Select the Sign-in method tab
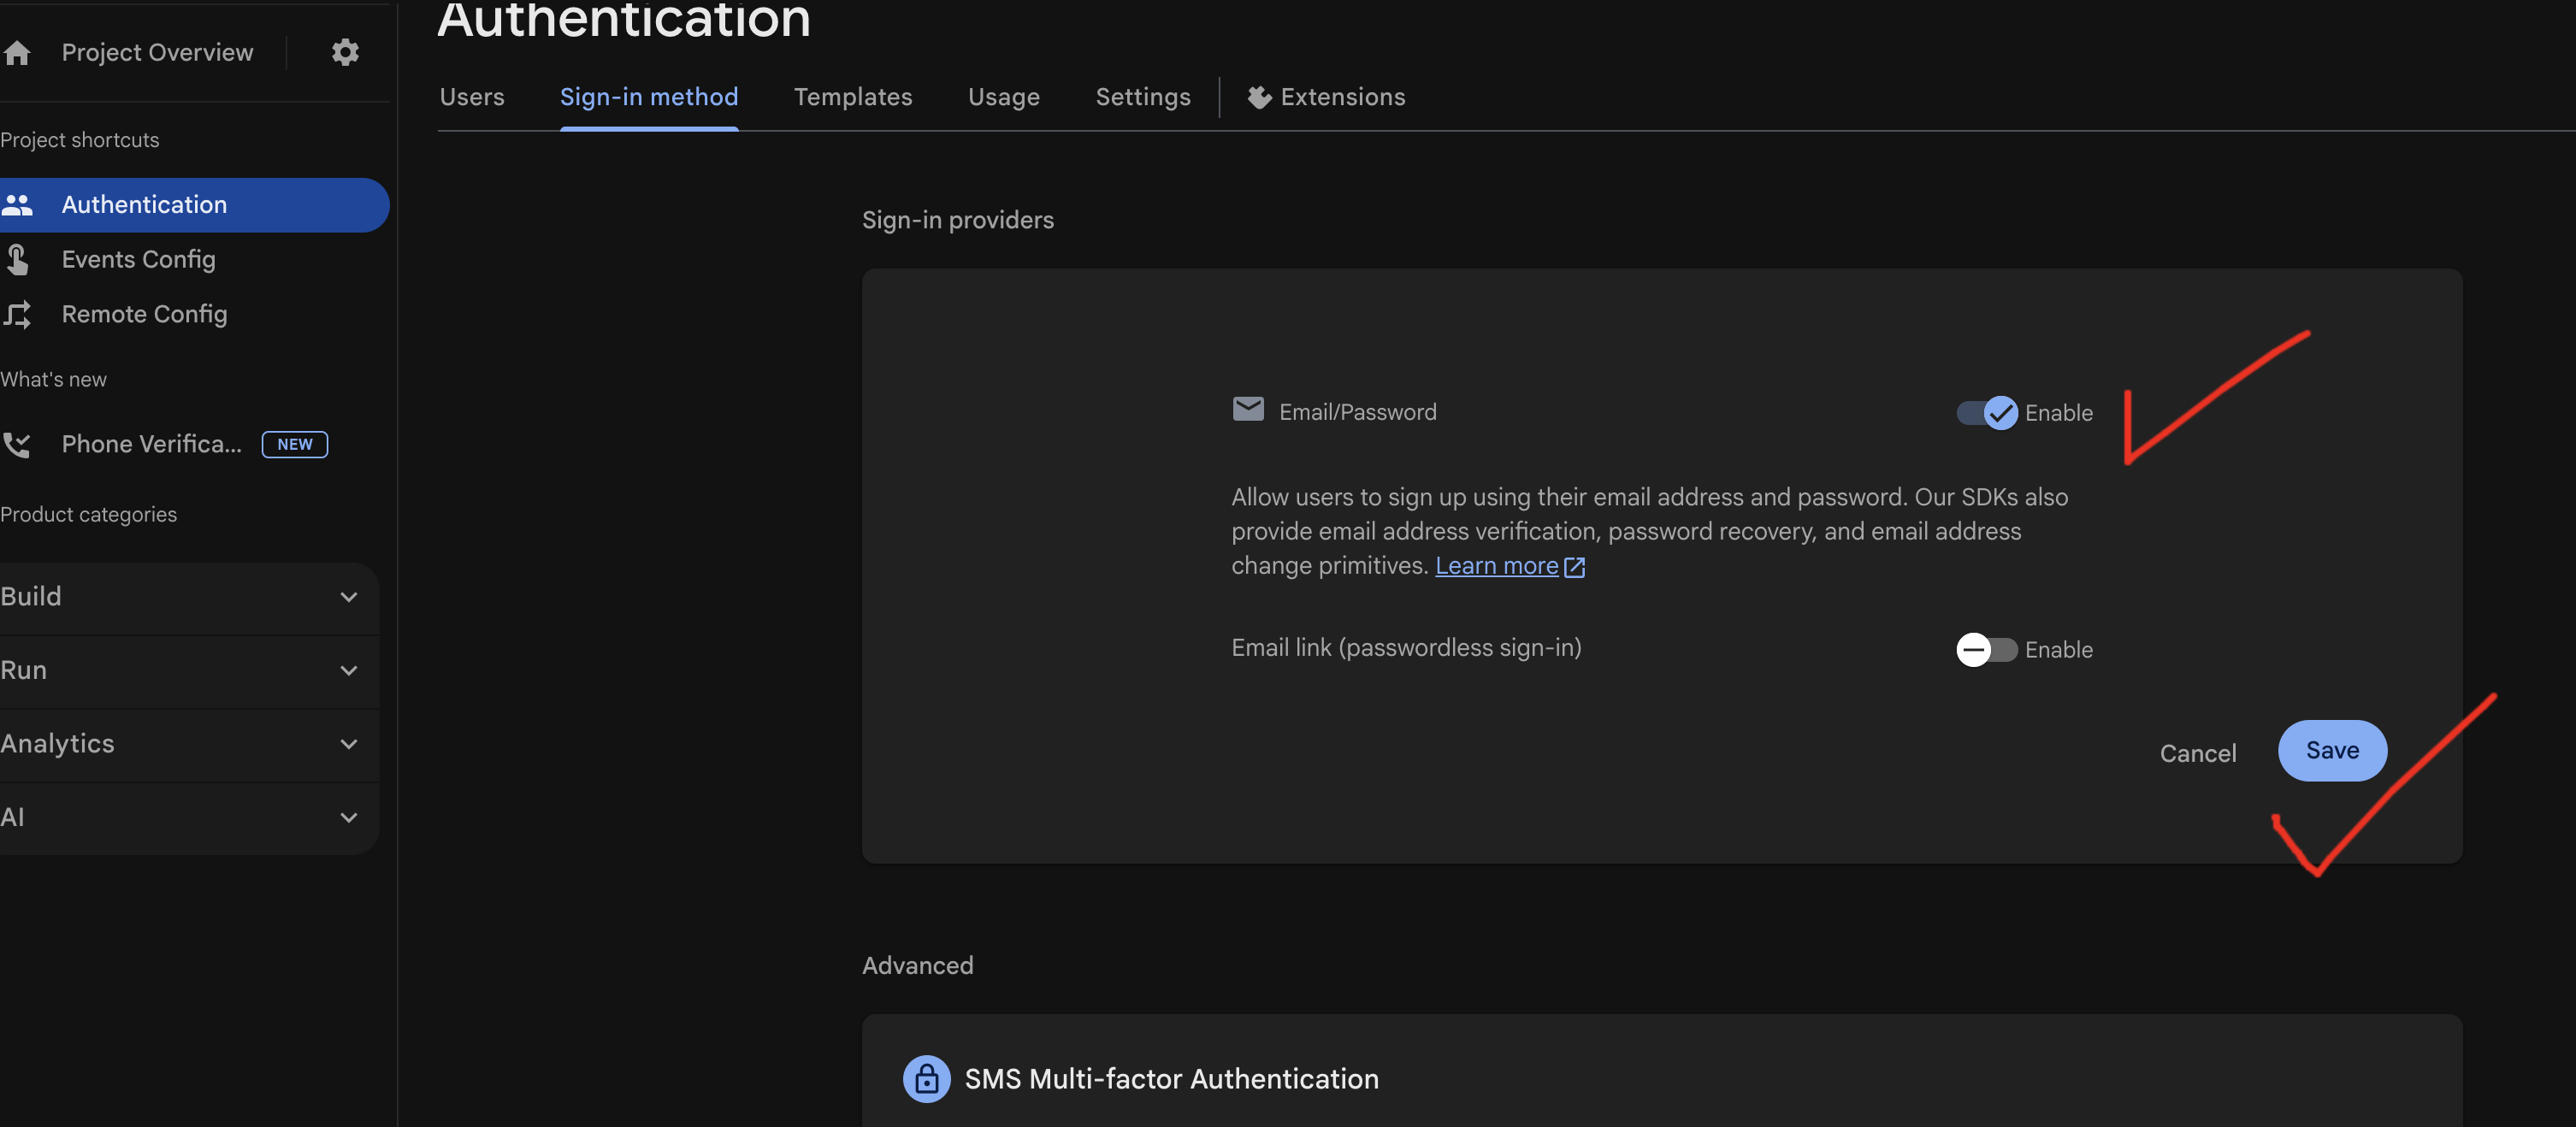The height and width of the screenshot is (1127, 2576). click(649, 97)
